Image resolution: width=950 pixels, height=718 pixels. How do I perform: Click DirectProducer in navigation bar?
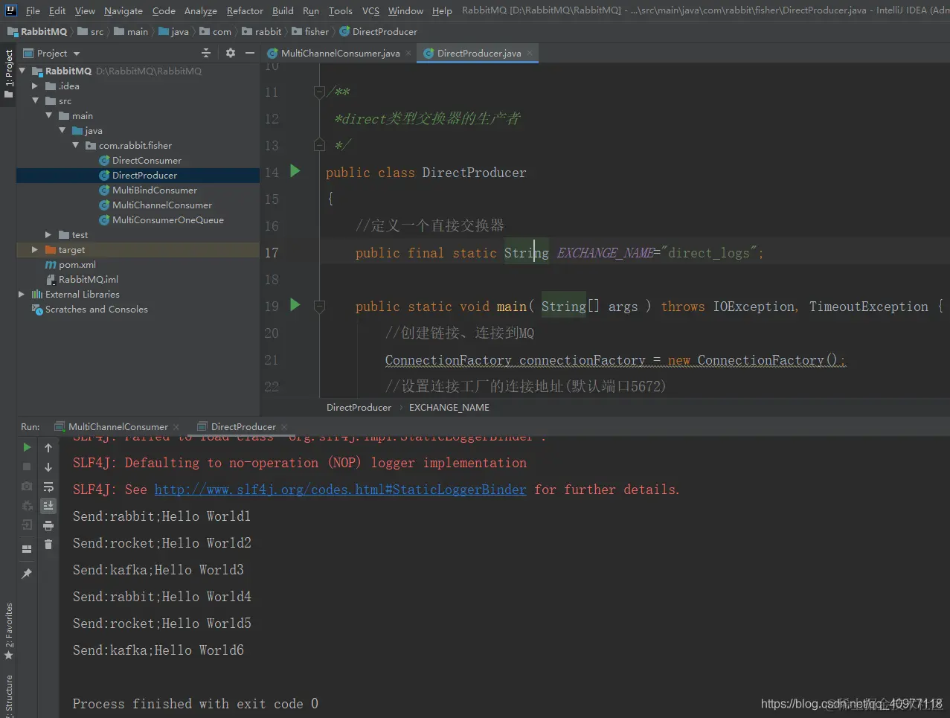point(378,31)
